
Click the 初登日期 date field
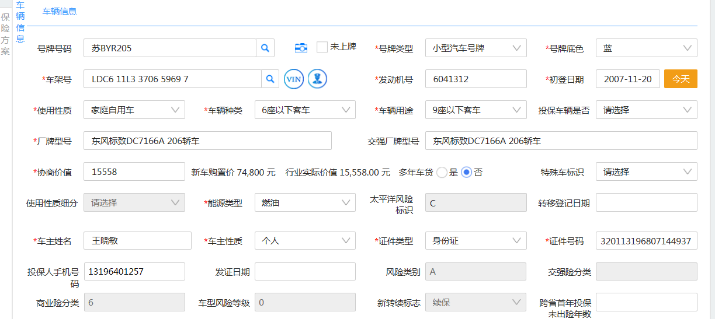(x=627, y=79)
